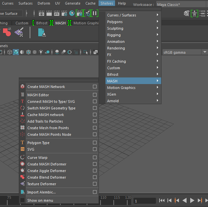The height and width of the screenshot is (207, 208).
Task: Open Curve Warp option box
Action: coord(95,158)
